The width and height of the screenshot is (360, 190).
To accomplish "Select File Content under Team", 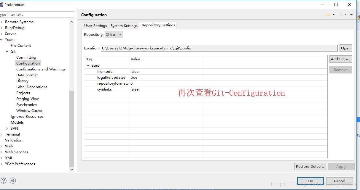I will click(21, 45).
